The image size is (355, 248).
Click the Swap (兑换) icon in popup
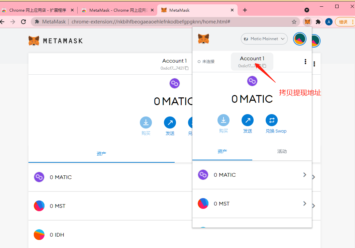coord(271,120)
